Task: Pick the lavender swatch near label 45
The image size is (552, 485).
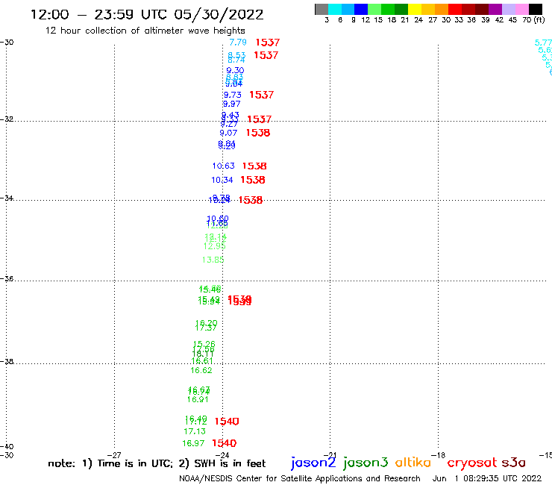Action: click(x=508, y=9)
